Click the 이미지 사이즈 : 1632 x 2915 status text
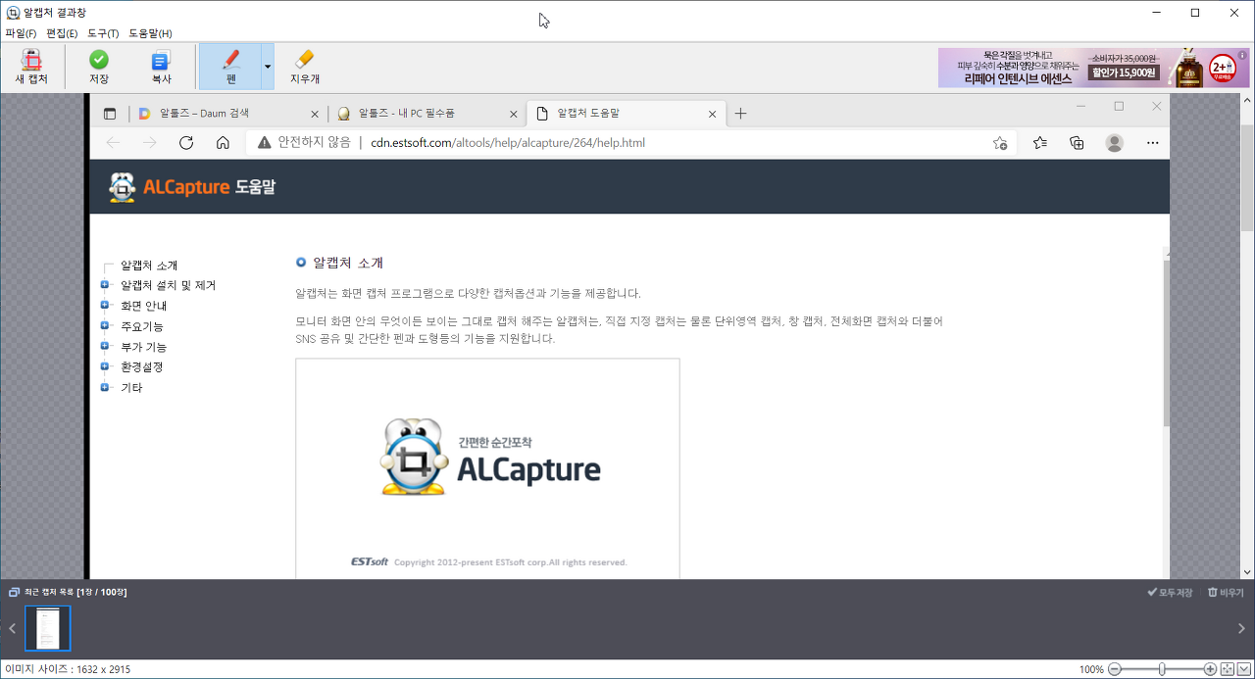1255x679 pixels. [68, 669]
